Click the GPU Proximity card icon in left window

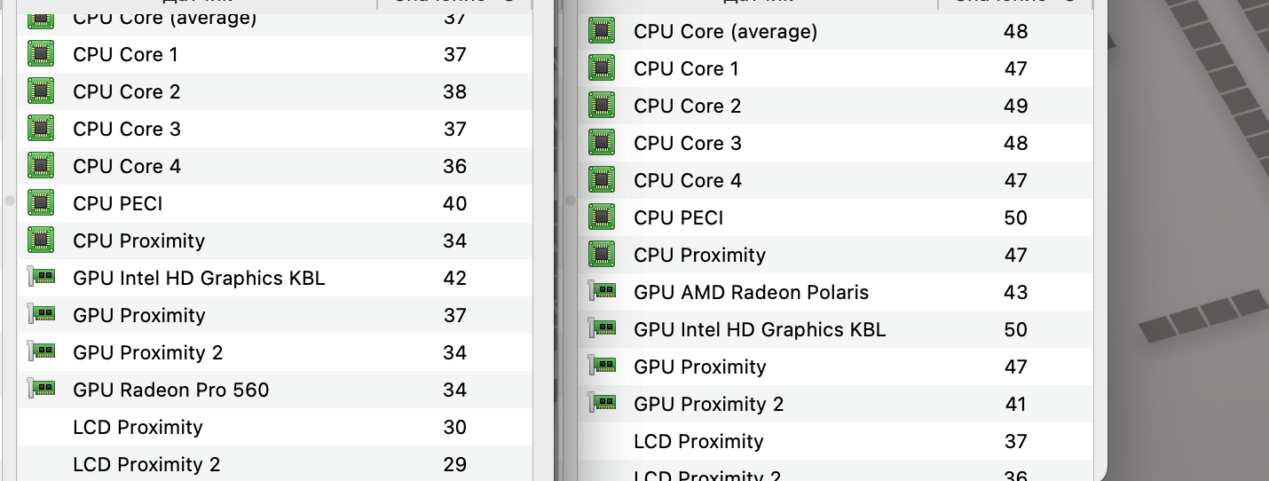pos(41,315)
